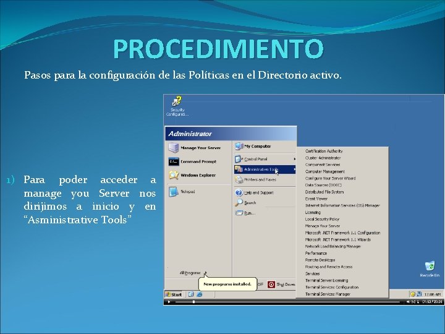The width and height of the screenshot is (445, 334).
Task: Open Computer Management
Action: click(x=324, y=171)
